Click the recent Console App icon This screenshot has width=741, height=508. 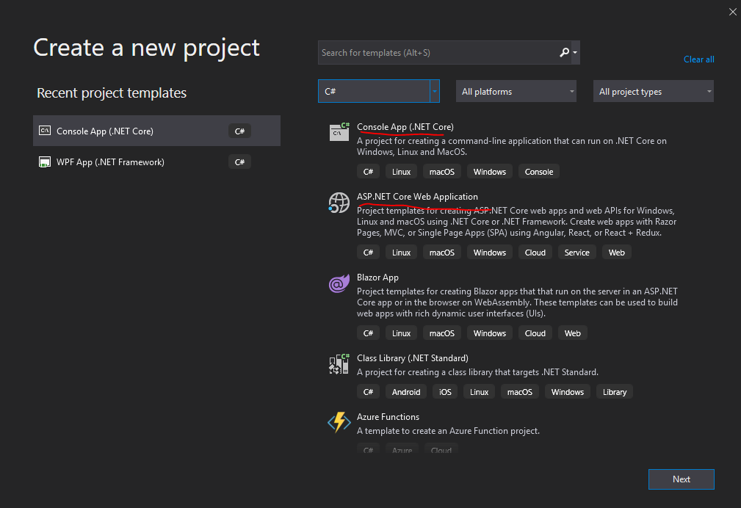44,131
